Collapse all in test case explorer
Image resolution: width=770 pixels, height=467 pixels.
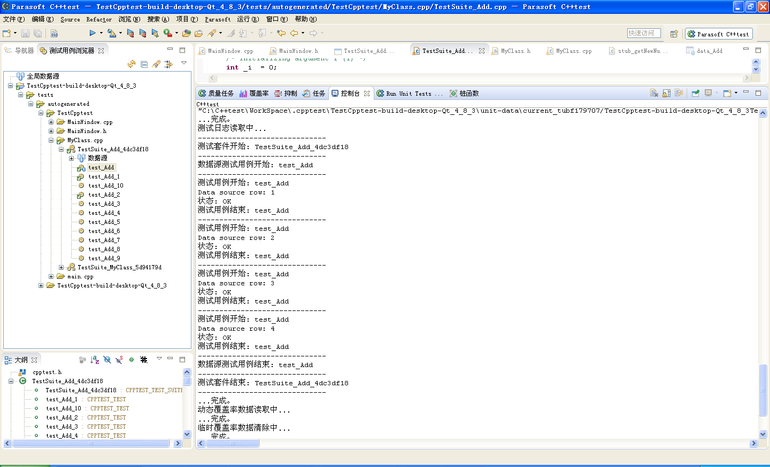pyautogui.click(x=144, y=64)
